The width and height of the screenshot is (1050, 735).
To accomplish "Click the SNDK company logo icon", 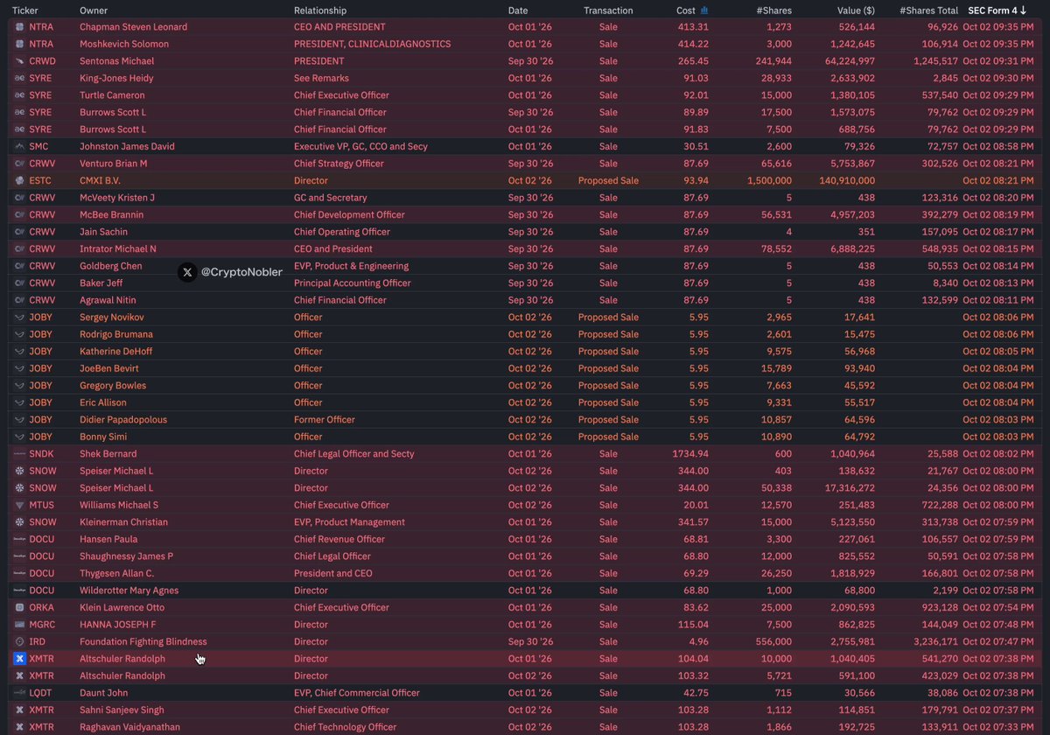I will click(19, 453).
